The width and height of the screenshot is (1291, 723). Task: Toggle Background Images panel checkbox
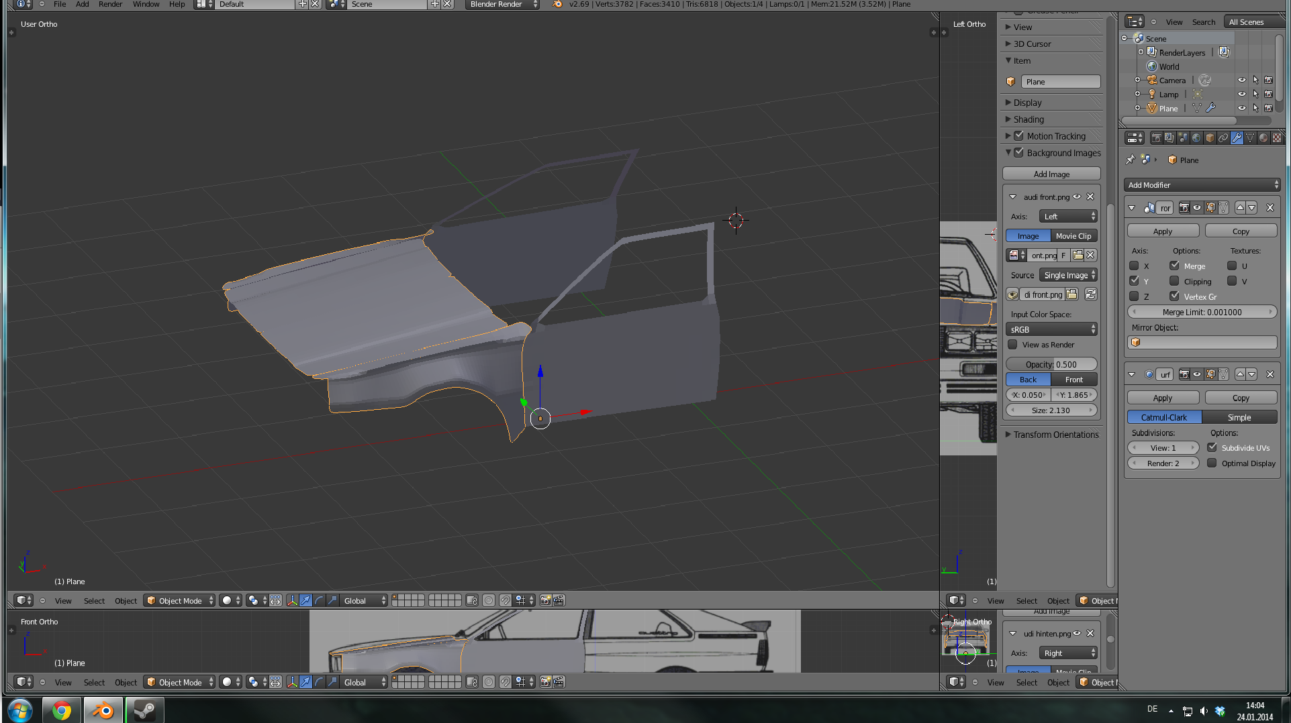(1018, 152)
